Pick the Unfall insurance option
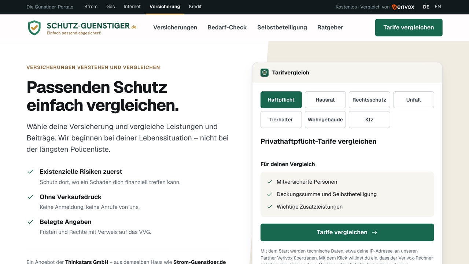The width and height of the screenshot is (469, 264). [x=414, y=100]
